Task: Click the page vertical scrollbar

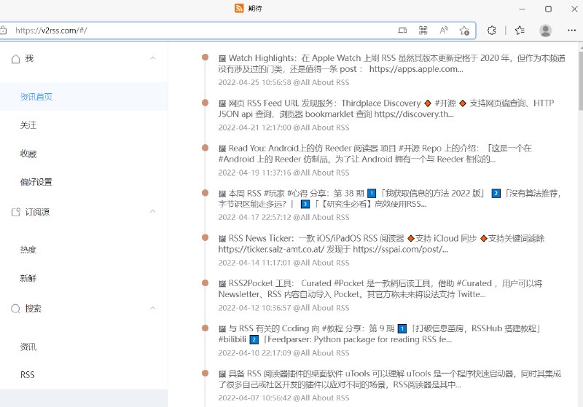Action: 579,80
